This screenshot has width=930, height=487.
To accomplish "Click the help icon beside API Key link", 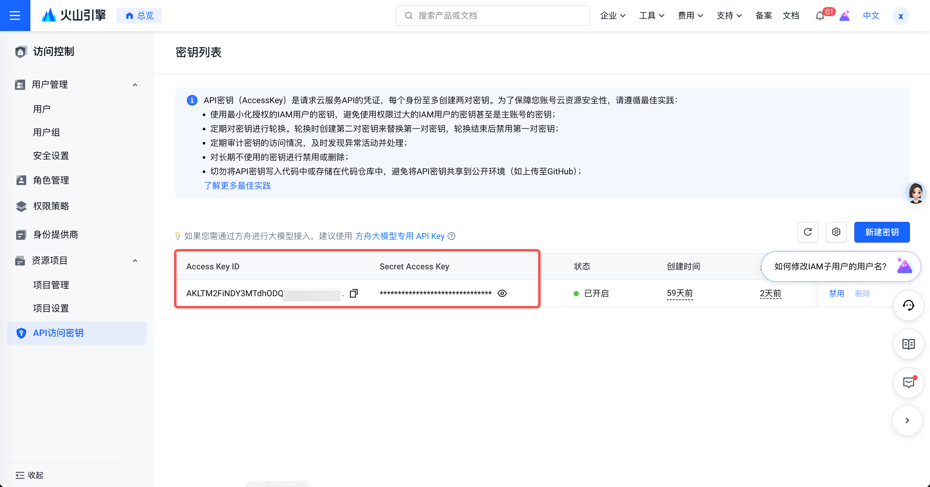I will coord(451,236).
